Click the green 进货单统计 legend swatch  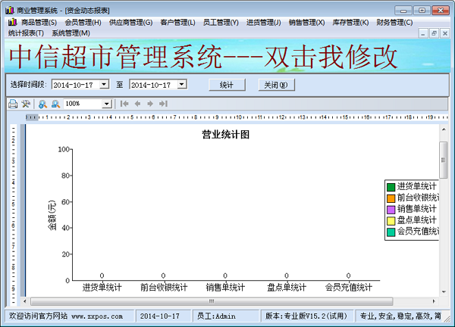(x=391, y=187)
